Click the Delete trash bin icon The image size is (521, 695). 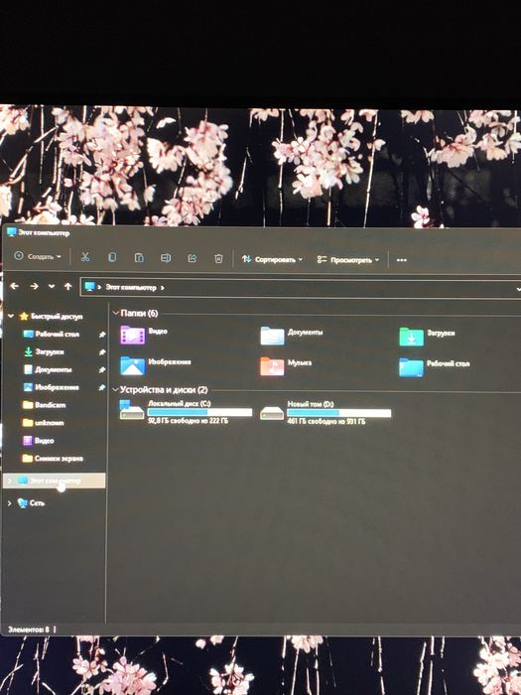click(218, 259)
